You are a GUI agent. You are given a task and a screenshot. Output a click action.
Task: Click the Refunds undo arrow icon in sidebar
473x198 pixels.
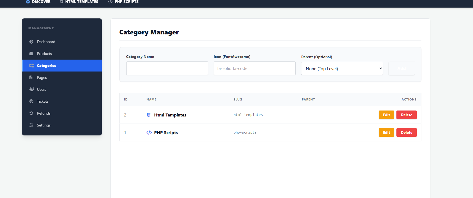(x=31, y=113)
